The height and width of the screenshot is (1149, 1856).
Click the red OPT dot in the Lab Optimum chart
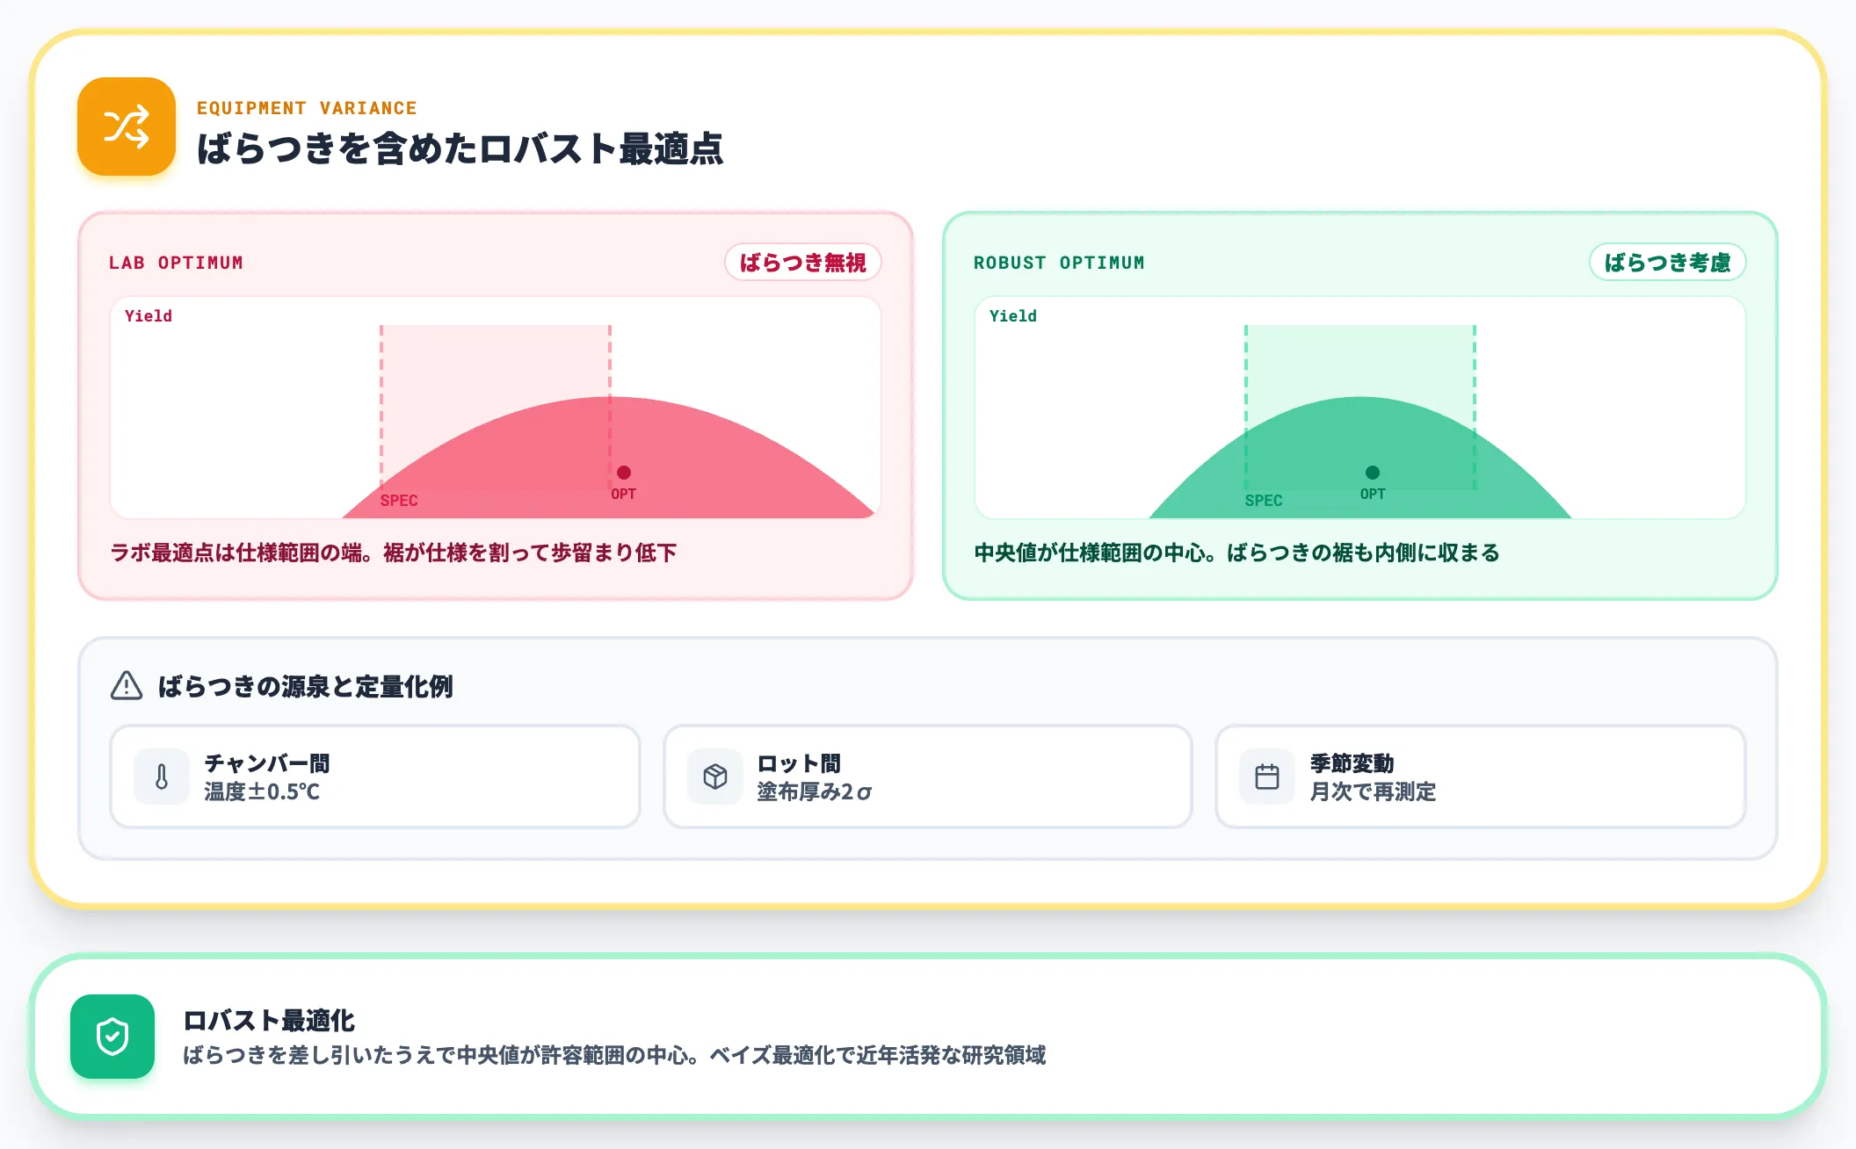[624, 473]
